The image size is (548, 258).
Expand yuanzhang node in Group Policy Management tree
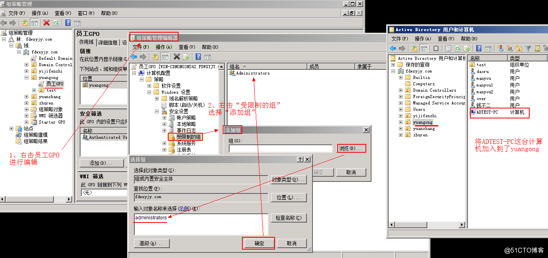point(27,97)
